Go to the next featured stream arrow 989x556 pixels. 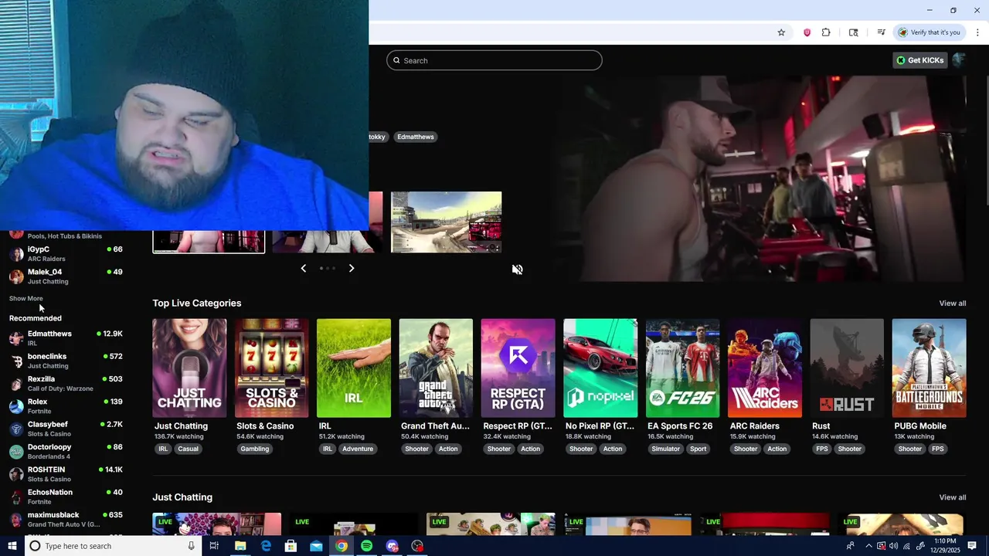click(352, 268)
